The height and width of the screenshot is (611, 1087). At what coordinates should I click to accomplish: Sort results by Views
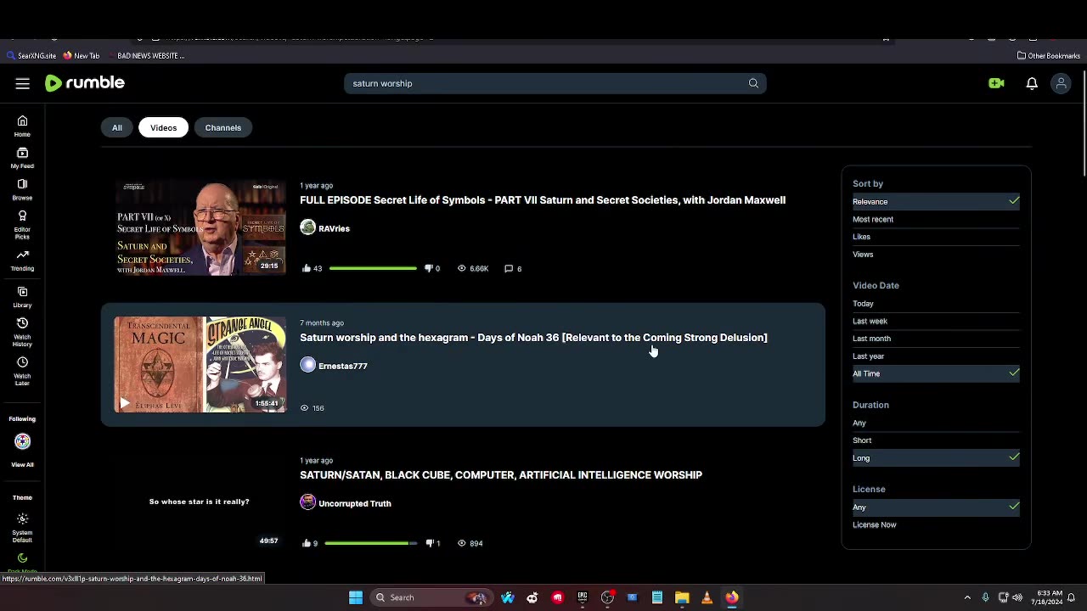(936, 255)
